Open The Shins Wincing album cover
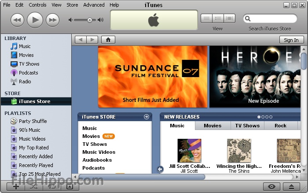This screenshot has width=308, height=193. 239,151
